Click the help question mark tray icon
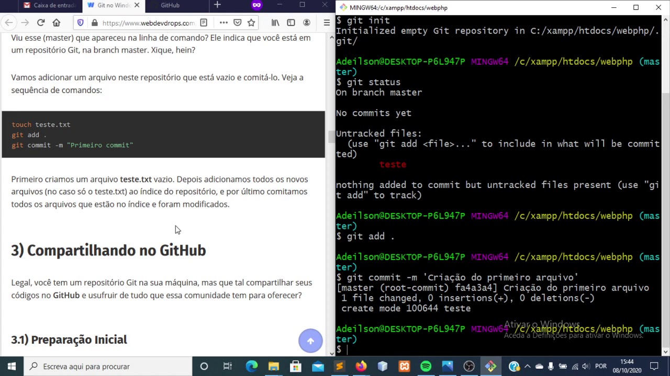 (x=514, y=367)
